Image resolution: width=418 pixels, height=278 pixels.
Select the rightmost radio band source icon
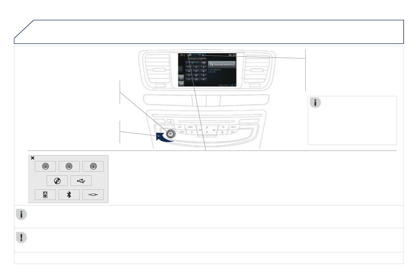point(93,166)
